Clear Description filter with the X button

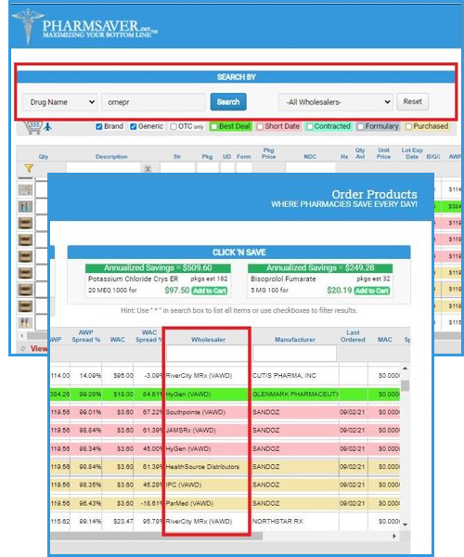[148, 169]
